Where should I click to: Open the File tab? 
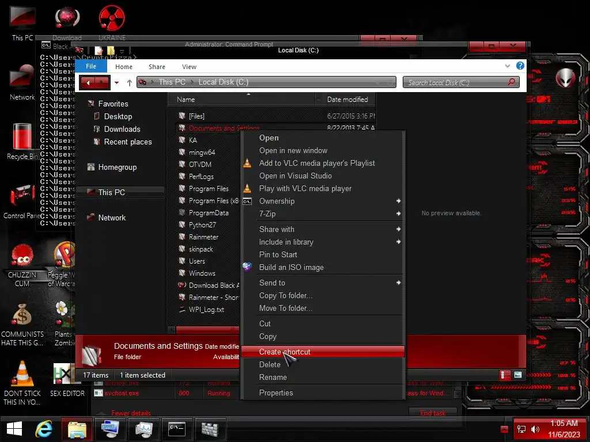pos(91,66)
